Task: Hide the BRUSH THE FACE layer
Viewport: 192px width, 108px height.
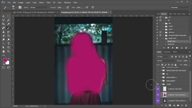Action: 158,89
